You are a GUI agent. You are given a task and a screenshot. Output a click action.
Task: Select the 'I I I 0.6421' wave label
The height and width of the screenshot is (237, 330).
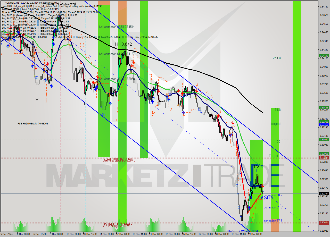pyautogui.click(x=125, y=44)
